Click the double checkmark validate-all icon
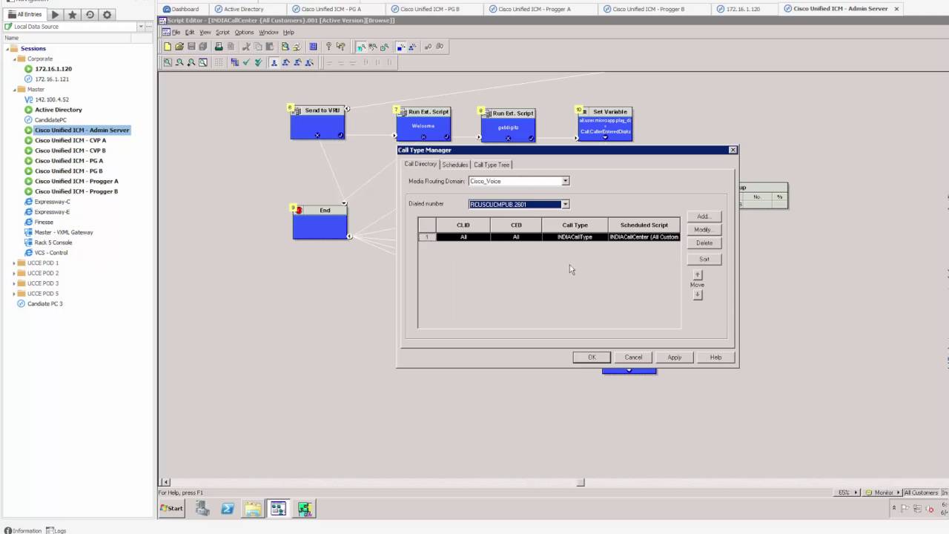The image size is (949, 534). (258, 63)
